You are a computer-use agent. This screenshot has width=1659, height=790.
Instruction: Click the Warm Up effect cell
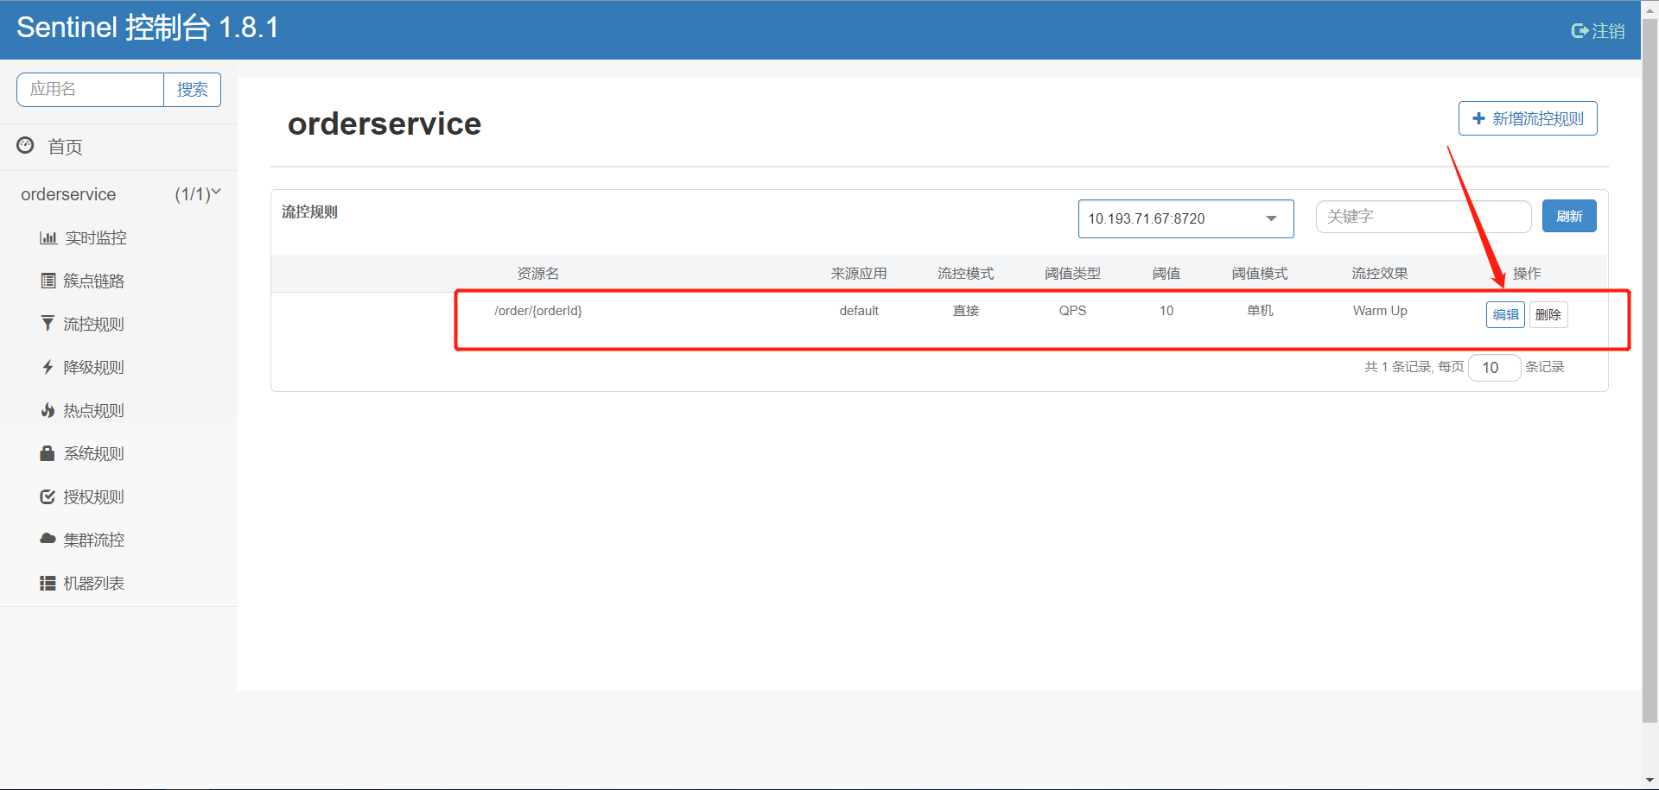[1380, 311]
